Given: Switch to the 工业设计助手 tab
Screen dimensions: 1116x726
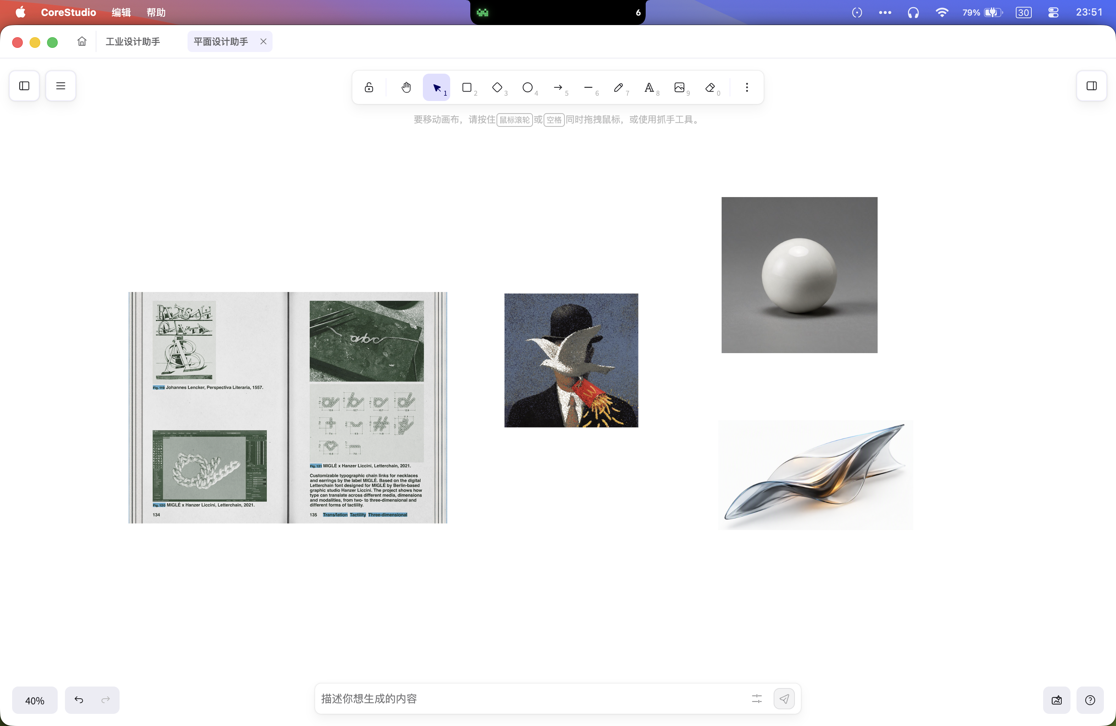Looking at the screenshot, I should [133, 41].
